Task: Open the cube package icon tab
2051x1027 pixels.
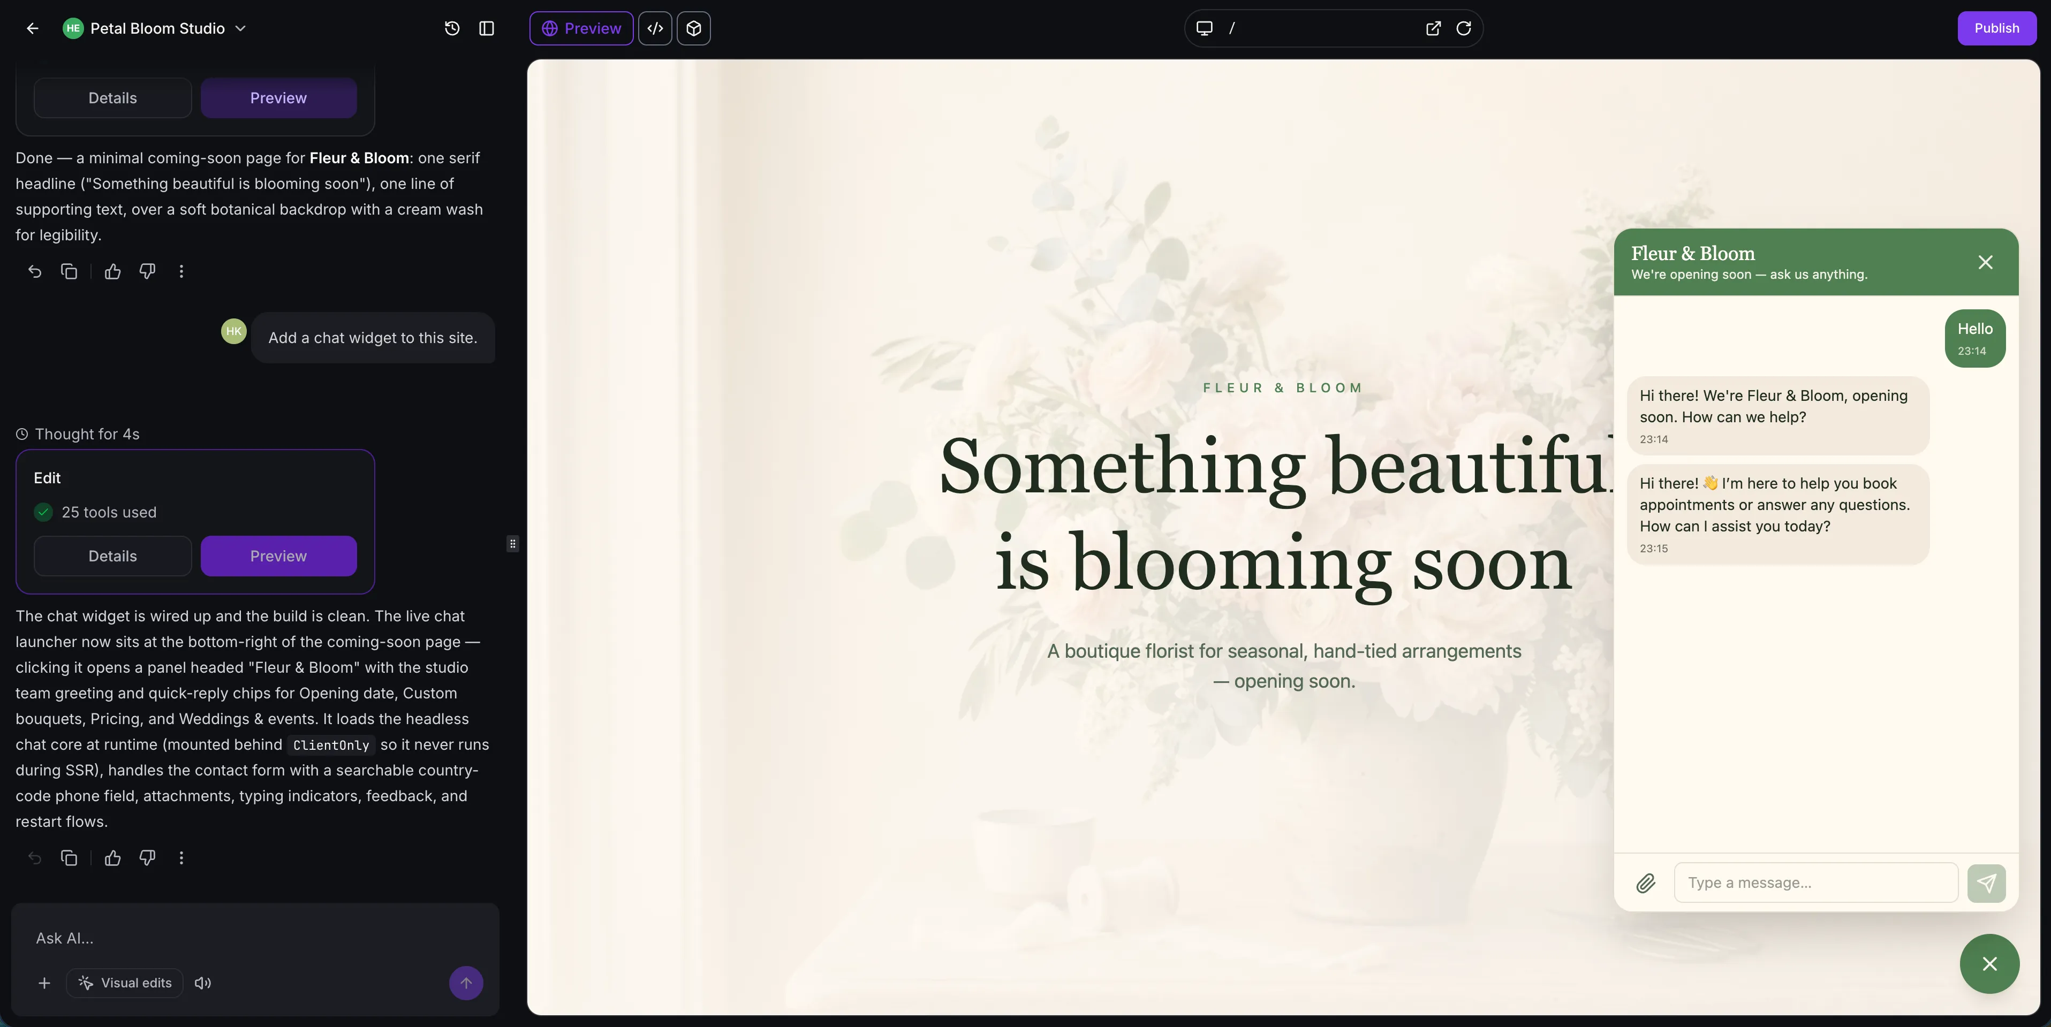Action: point(693,29)
